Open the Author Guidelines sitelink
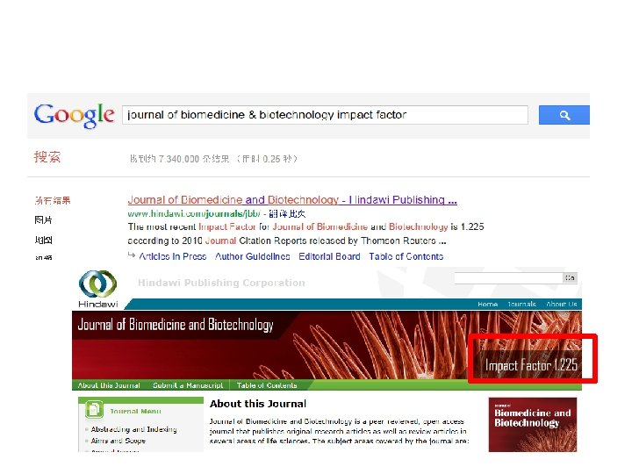 [252, 256]
